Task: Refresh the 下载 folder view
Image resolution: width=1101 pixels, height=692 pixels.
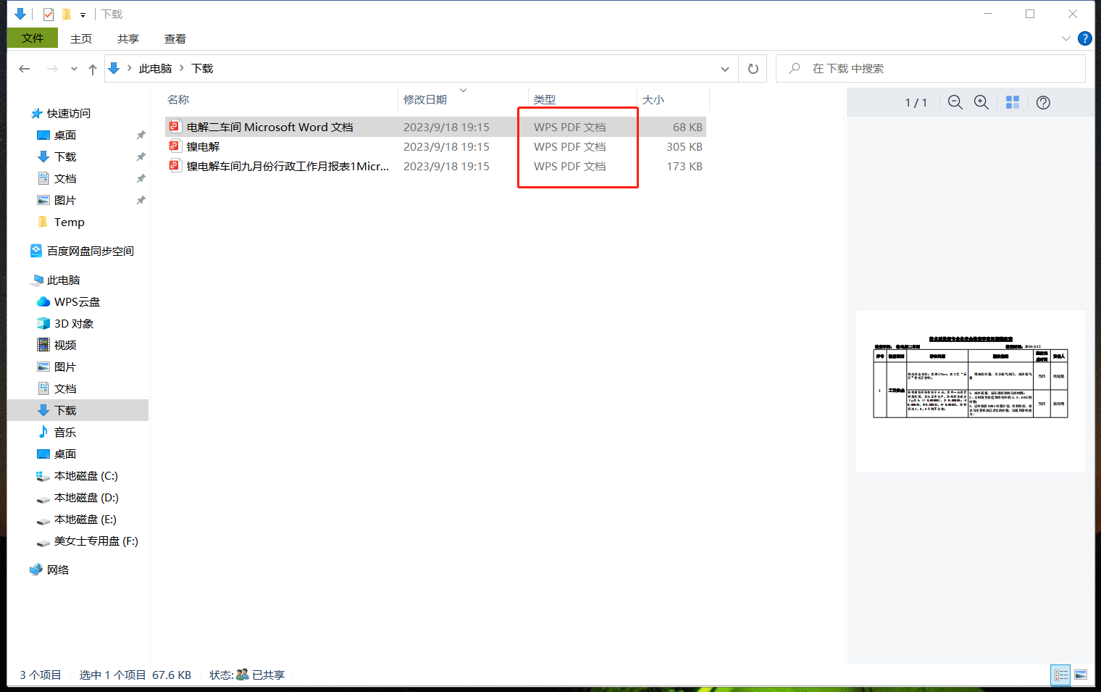Action: pyautogui.click(x=753, y=68)
